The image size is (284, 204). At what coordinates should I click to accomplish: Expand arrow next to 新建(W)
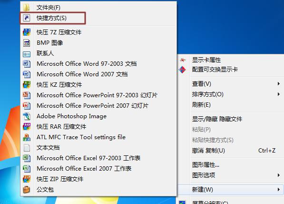tap(279, 190)
